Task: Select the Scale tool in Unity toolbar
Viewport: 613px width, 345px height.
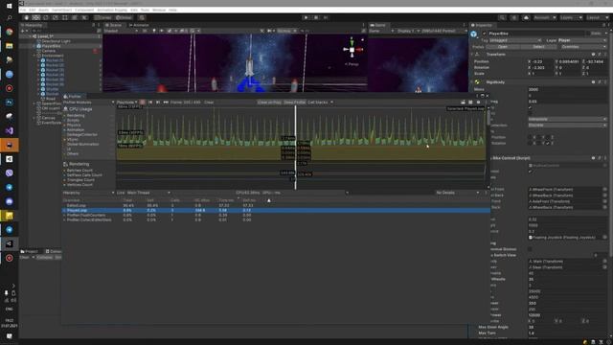Action: click(56, 17)
